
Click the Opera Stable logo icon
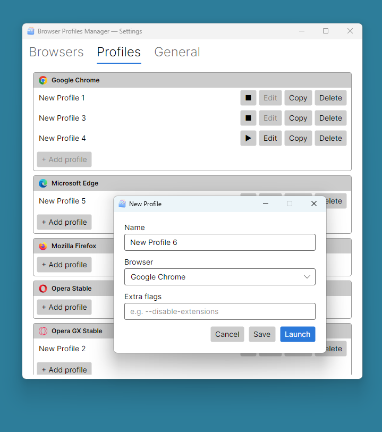[x=43, y=289]
